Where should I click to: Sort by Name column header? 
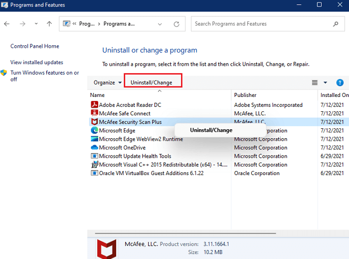point(97,95)
